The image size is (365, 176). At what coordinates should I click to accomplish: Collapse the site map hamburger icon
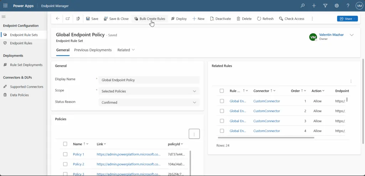coord(4,17)
